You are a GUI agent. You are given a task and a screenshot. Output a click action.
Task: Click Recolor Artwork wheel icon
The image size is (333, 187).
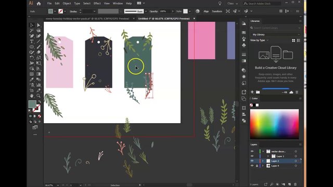pyautogui.click(x=198, y=11)
